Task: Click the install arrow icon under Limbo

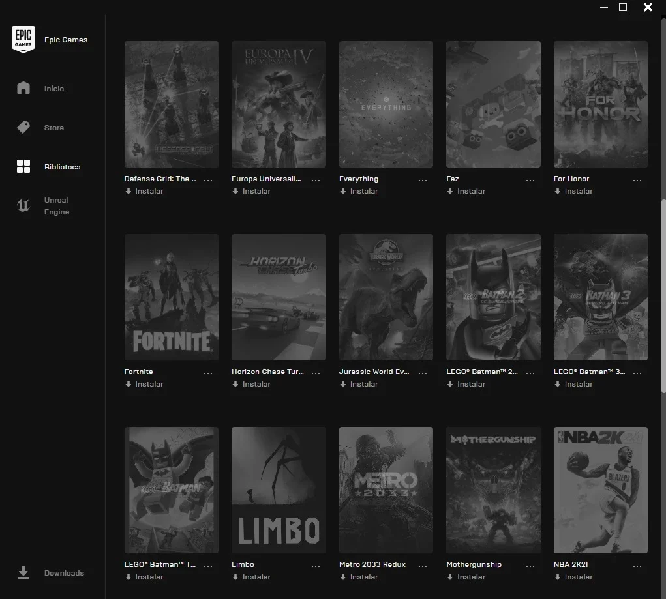Action: [235, 576]
